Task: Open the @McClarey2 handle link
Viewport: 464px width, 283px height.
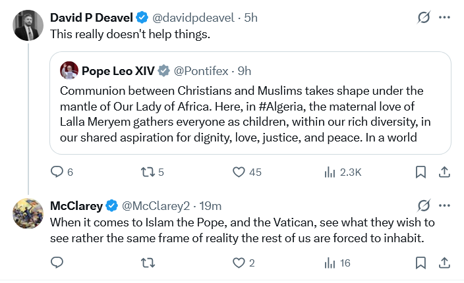Action: (156, 206)
